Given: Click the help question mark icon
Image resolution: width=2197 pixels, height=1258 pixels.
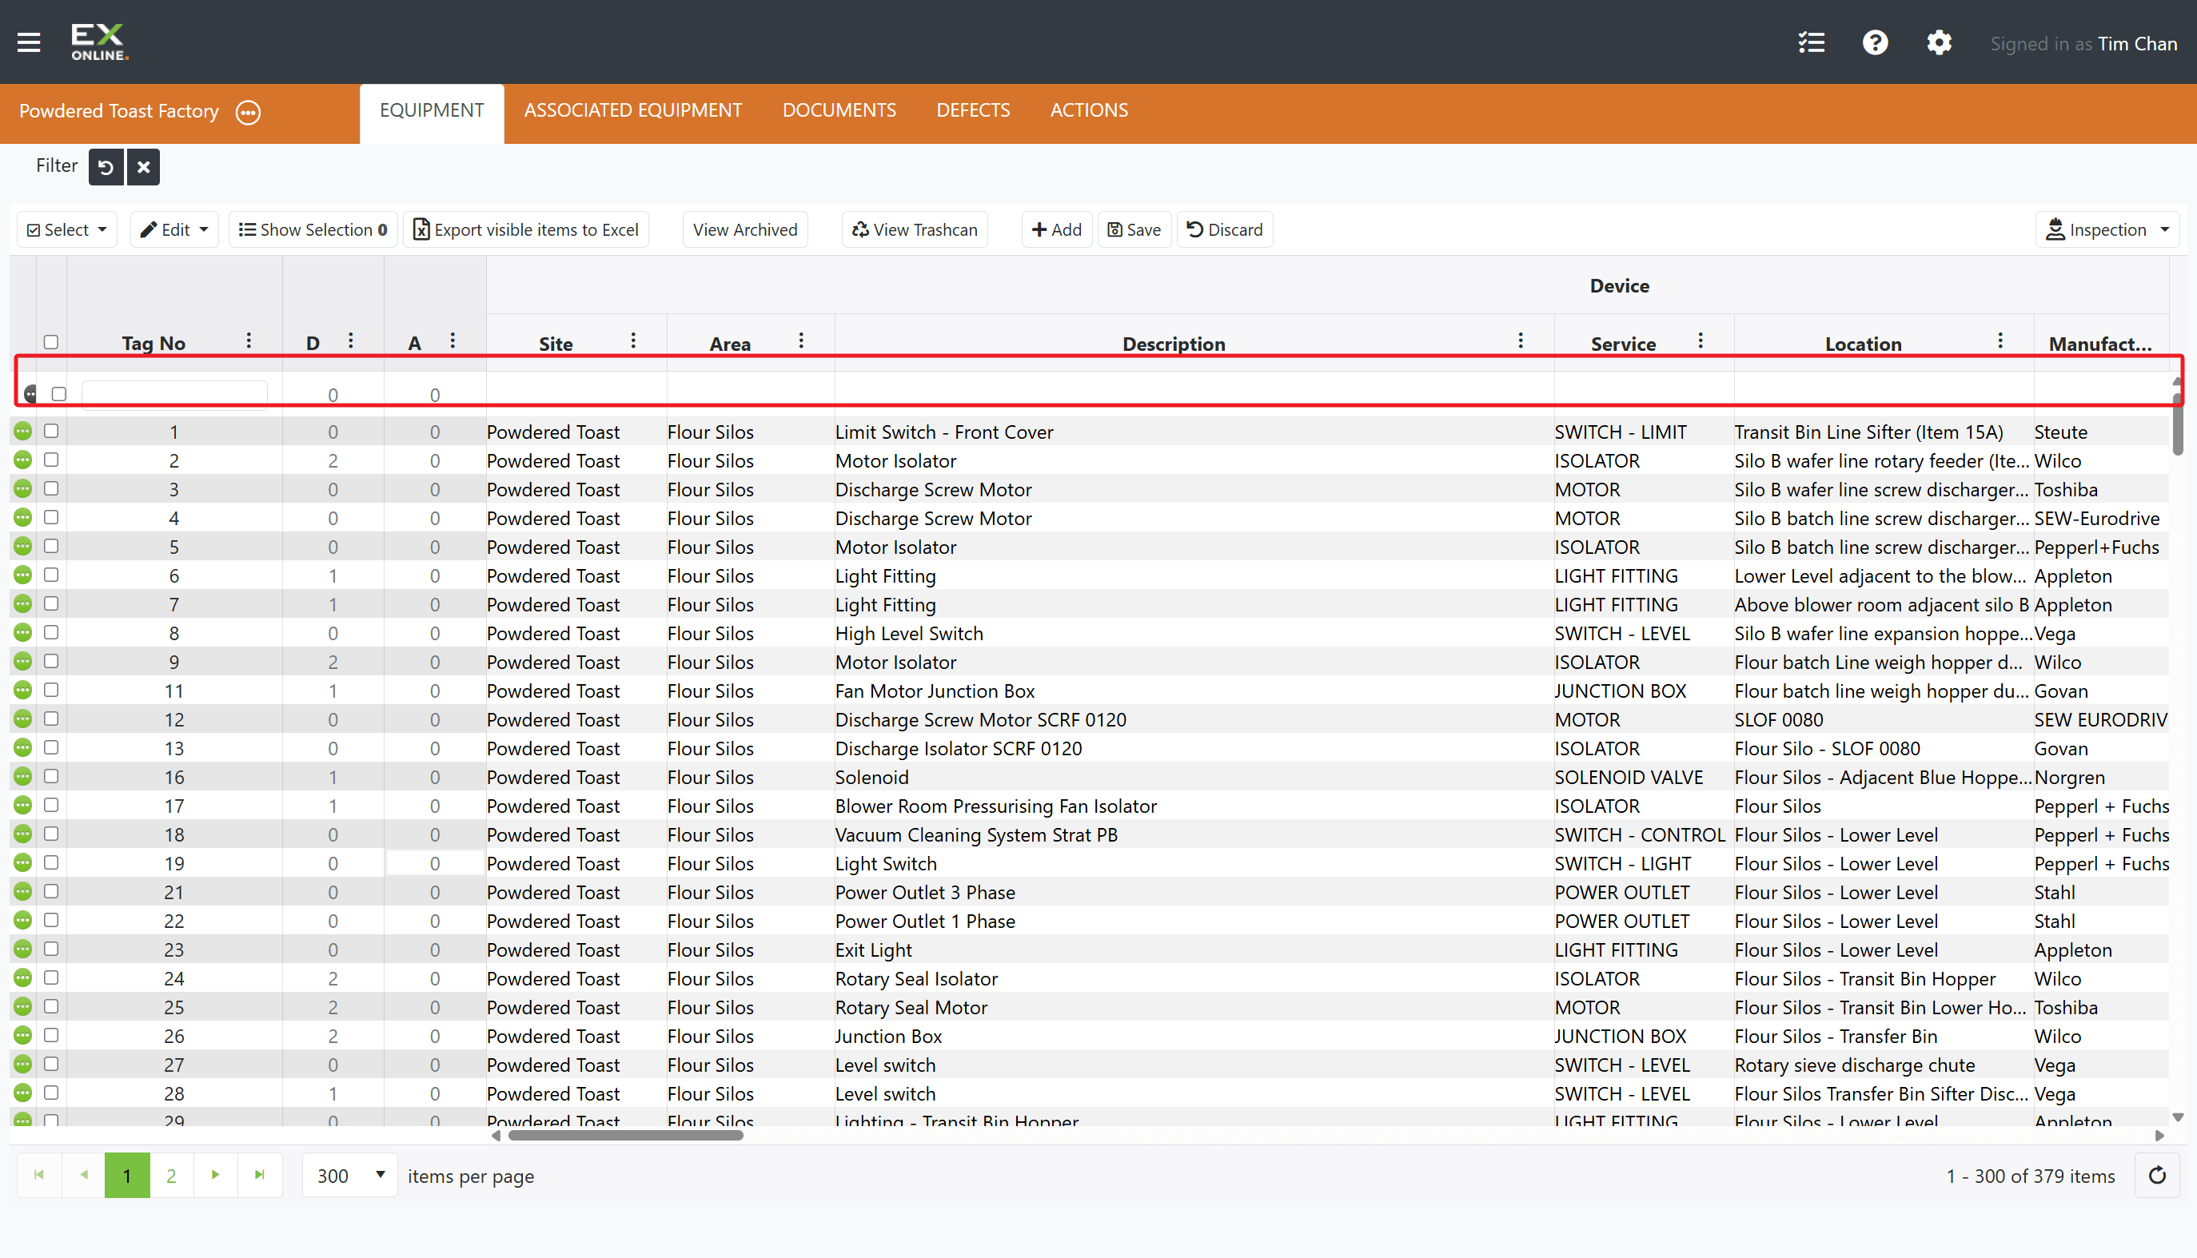Looking at the screenshot, I should pos(1875,42).
